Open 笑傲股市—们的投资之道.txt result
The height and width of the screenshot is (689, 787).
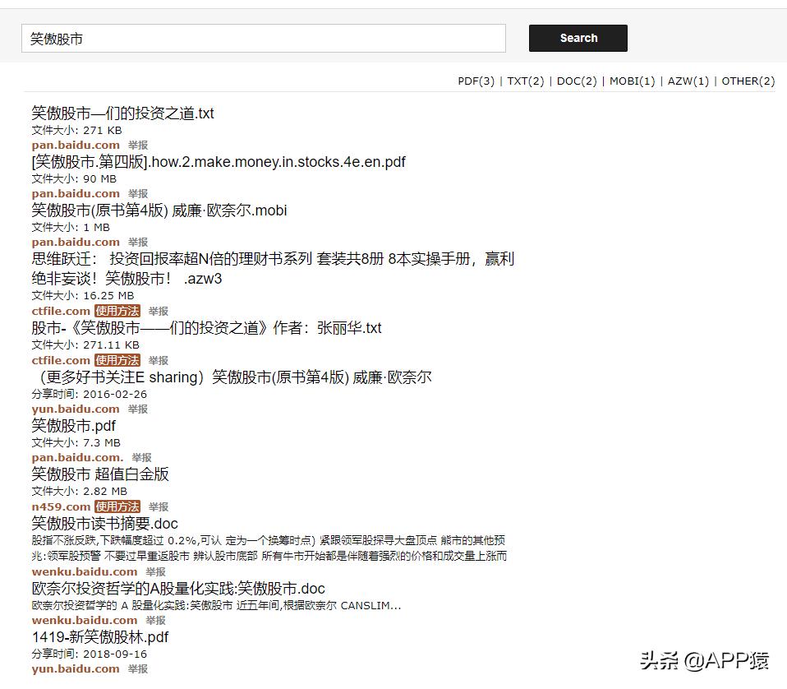122,113
